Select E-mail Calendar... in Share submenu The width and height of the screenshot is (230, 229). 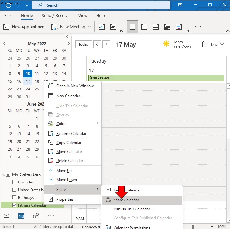click(142, 190)
